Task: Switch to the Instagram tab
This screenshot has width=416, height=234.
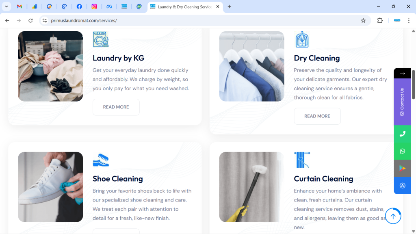Action: click(x=94, y=6)
